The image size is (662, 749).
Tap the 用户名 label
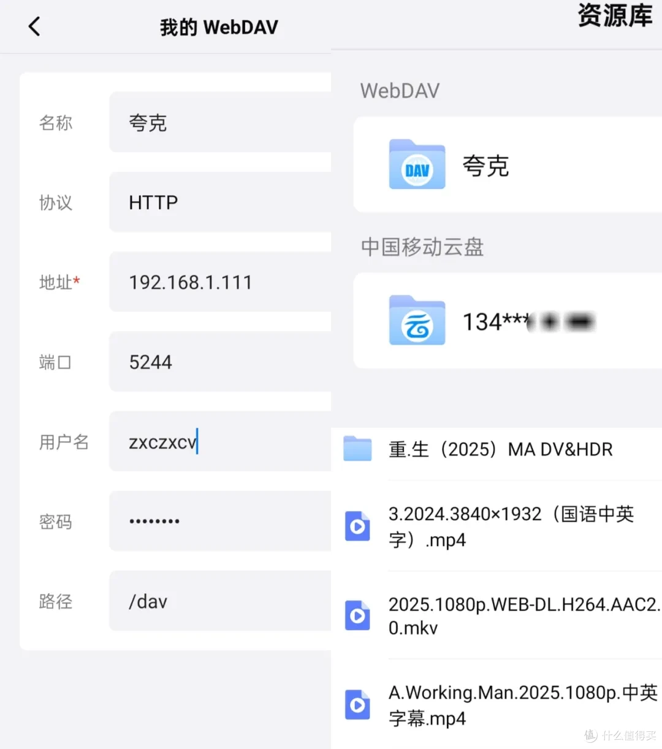64,442
